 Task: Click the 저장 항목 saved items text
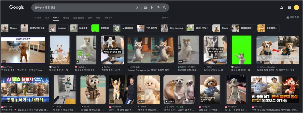pyautogui.click(x=294, y=17)
